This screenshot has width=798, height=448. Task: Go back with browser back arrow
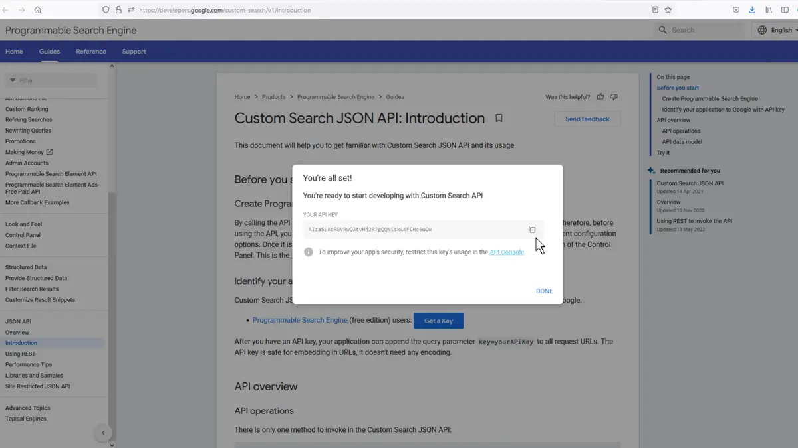click(x=6, y=10)
